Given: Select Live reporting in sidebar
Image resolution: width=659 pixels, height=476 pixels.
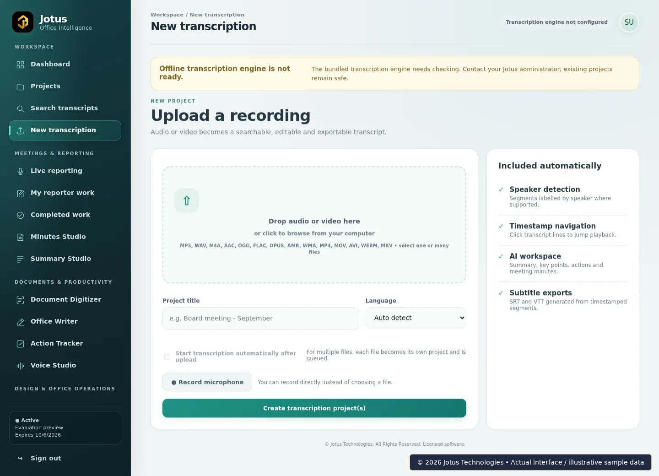Looking at the screenshot, I should coord(65,171).
